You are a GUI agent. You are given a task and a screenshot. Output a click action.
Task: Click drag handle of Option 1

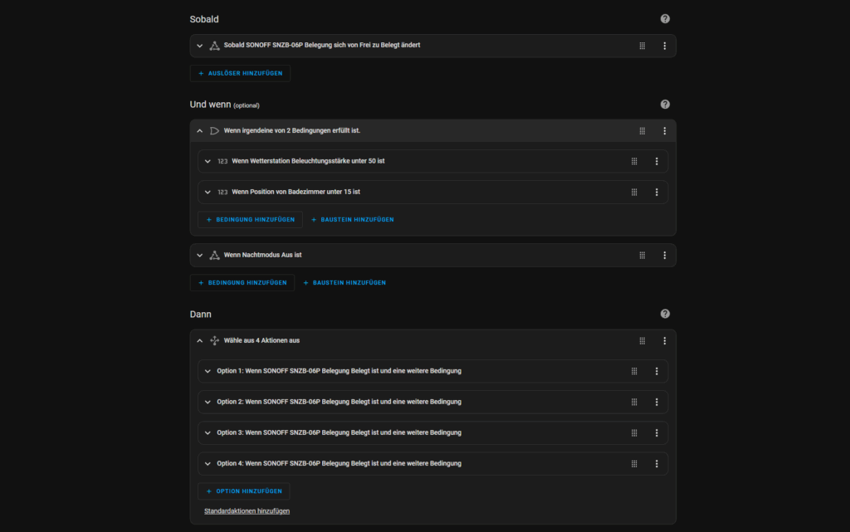tap(633, 371)
